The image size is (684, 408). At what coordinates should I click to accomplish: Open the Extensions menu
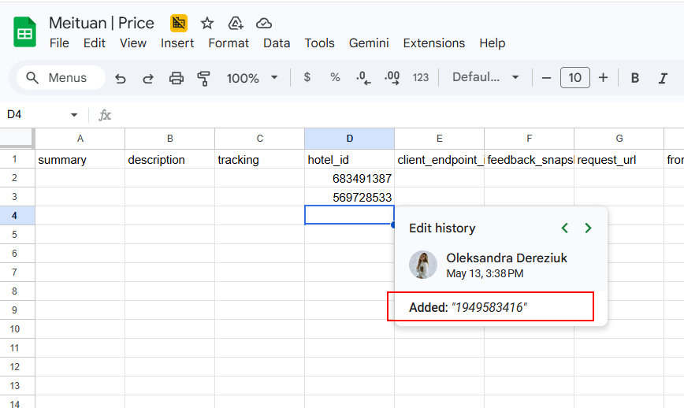click(434, 43)
